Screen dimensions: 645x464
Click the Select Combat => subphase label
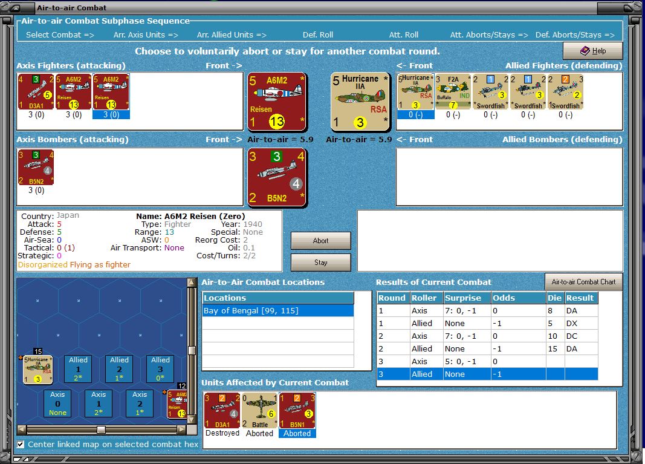pyautogui.click(x=60, y=35)
